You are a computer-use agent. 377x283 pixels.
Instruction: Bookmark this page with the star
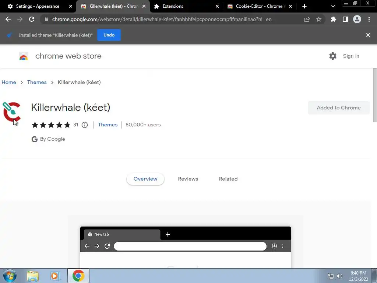[318, 19]
